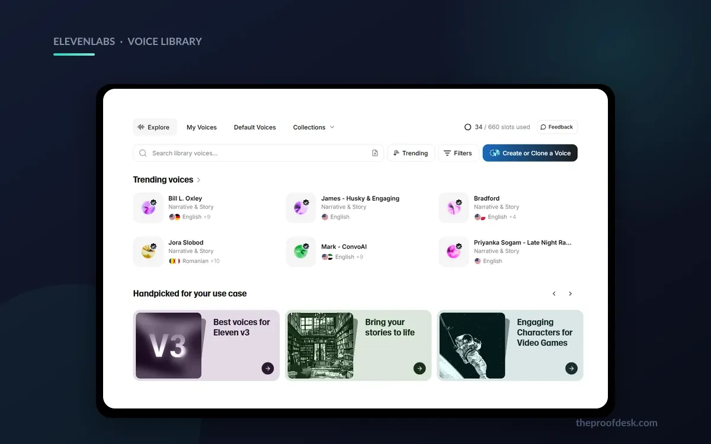Click the library room thumbnail

(321, 346)
